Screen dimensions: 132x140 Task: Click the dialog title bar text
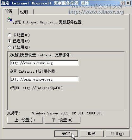click(x=45, y=3)
